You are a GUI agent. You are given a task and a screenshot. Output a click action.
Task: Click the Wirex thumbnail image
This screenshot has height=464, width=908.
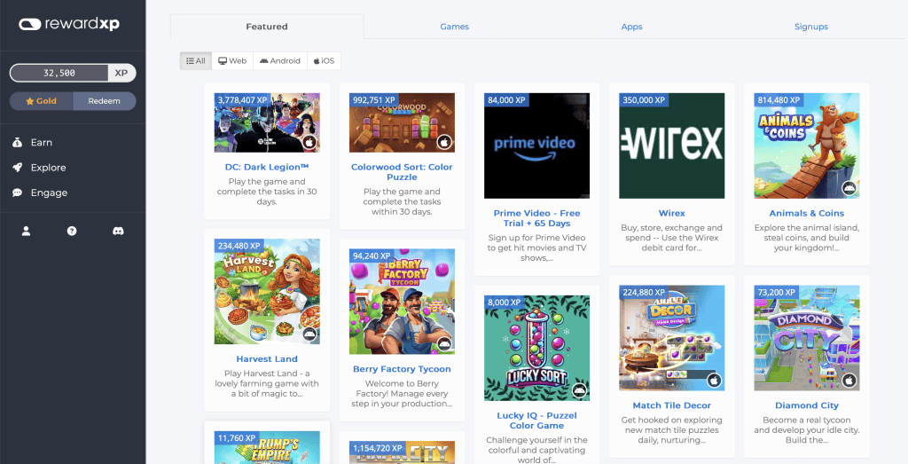[672, 146]
